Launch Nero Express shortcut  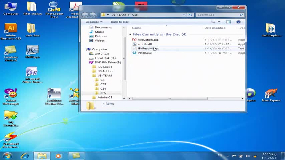[x=271, y=95]
